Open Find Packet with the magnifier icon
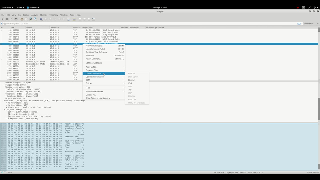The width and height of the screenshot is (320, 180). [41, 19]
